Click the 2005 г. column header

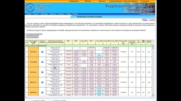[68, 42]
